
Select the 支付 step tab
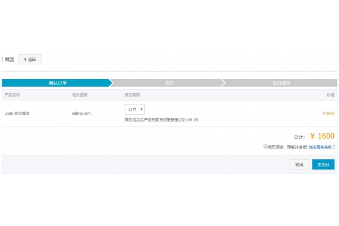coord(169,83)
